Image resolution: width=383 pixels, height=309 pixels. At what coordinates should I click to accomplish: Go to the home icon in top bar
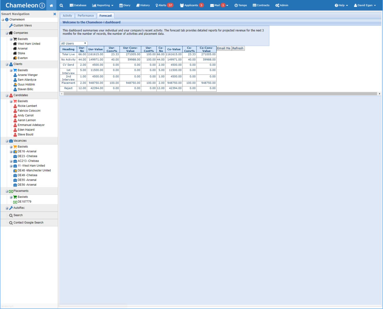[51, 5]
